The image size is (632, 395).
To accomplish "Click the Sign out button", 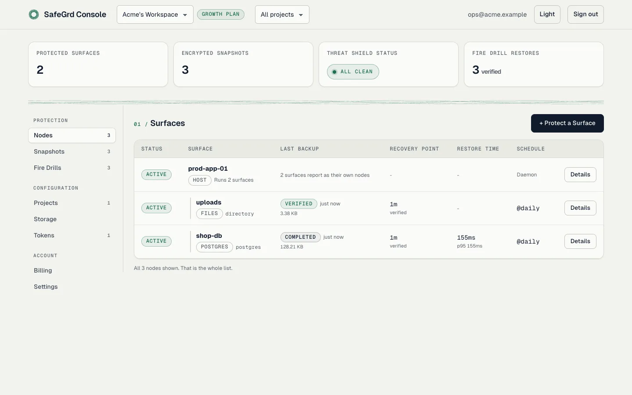I will [x=585, y=14].
